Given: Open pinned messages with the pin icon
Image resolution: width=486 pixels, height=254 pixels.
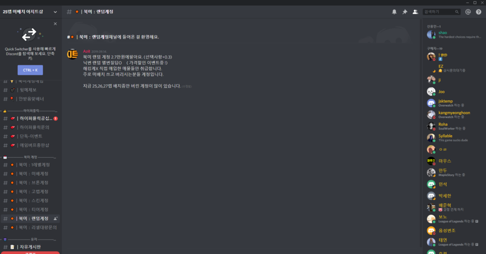Looking at the screenshot, I should [404, 12].
